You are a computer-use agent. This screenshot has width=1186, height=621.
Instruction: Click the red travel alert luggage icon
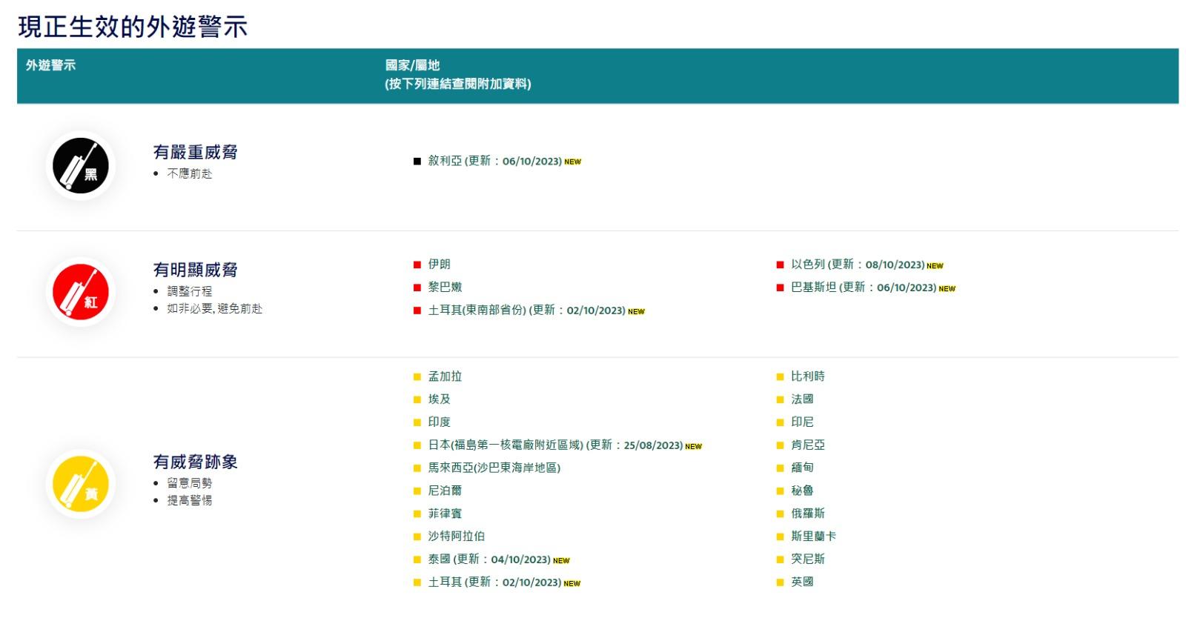80,292
